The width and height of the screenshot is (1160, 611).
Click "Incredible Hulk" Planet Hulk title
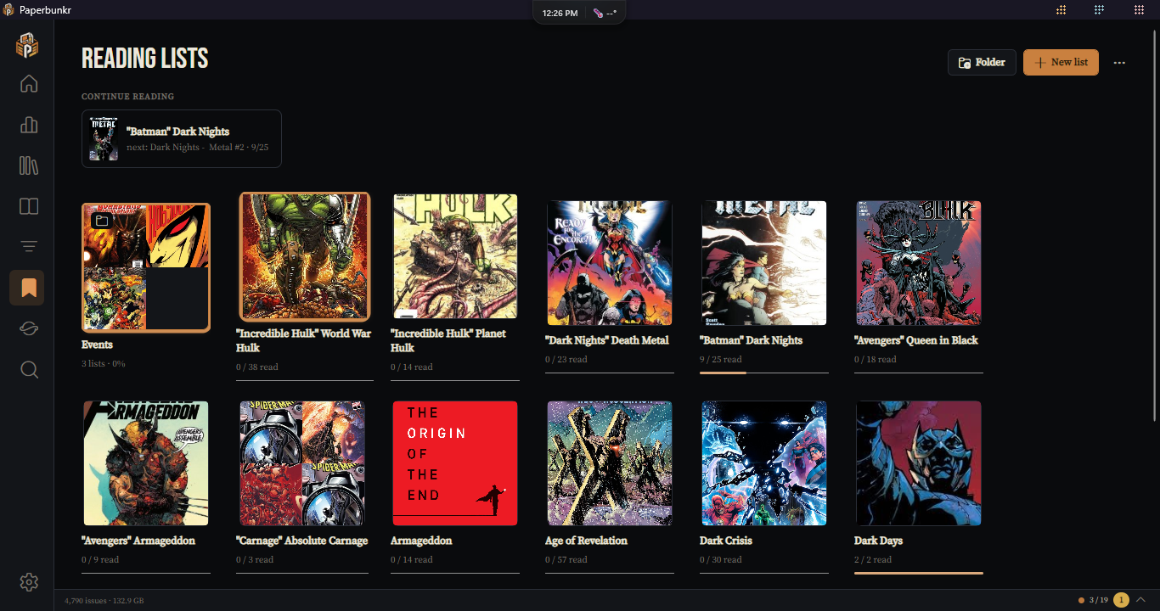tap(448, 340)
